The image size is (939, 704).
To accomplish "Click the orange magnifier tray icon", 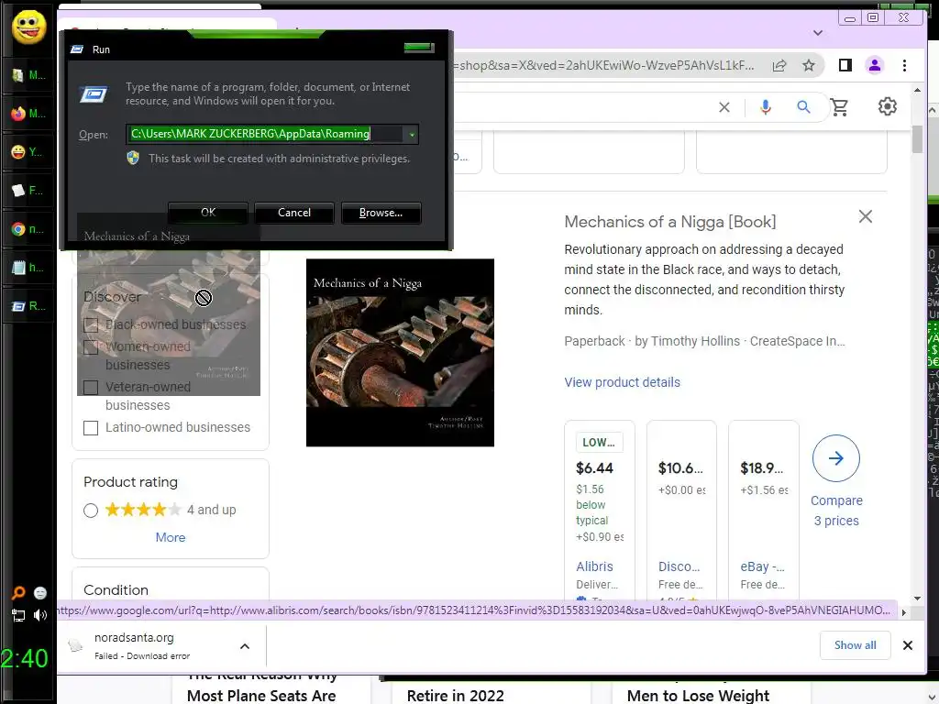I will pos(18,593).
